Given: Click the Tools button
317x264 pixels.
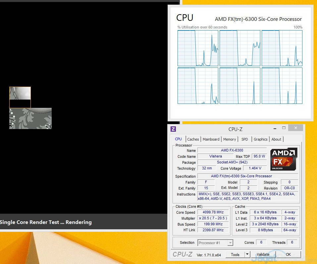Looking at the screenshot, I should pos(235,254).
